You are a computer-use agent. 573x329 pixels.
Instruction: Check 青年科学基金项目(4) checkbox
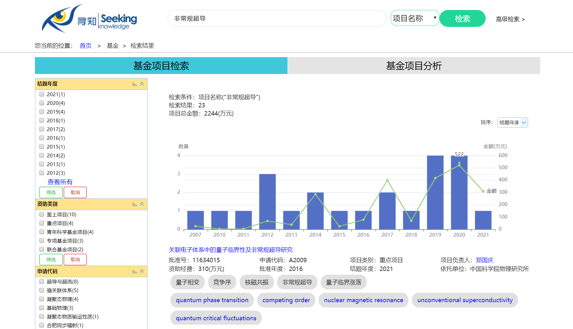tap(42, 232)
